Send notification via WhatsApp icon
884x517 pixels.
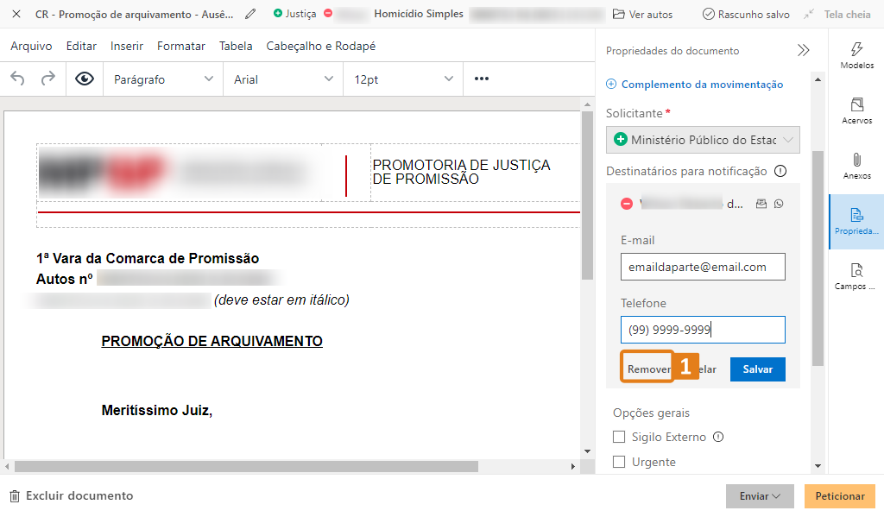click(x=780, y=203)
